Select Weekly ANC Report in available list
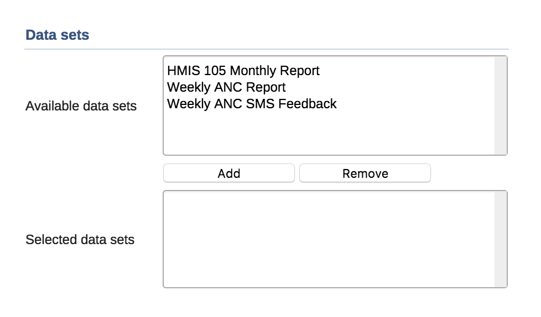The width and height of the screenshot is (541, 317). pyautogui.click(x=226, y=87)
